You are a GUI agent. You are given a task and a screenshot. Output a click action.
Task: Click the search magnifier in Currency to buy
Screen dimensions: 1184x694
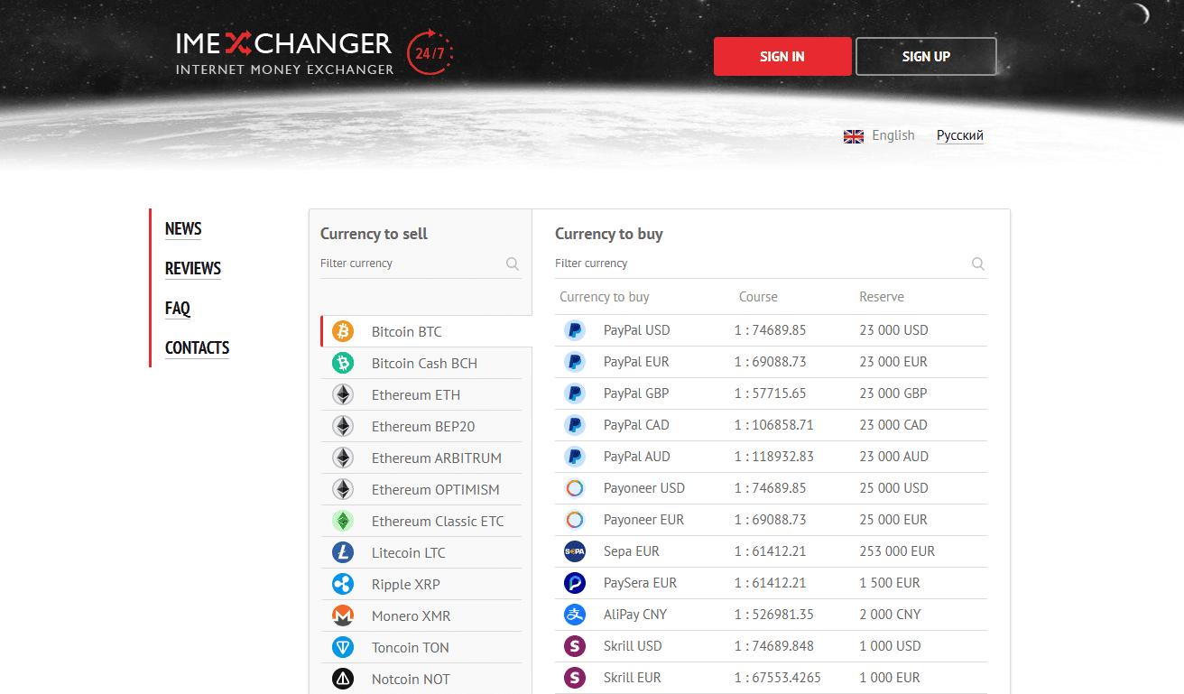[x=977, y=264]
